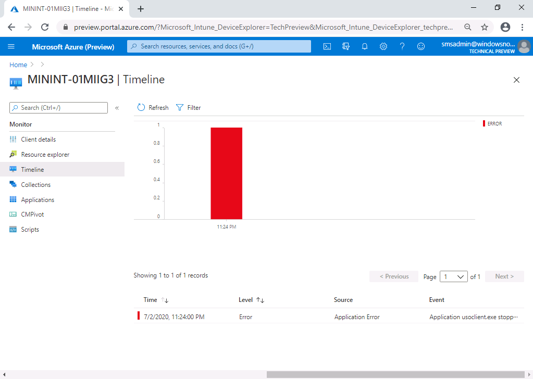Viewport: 533px width, 379px height.
Task: Close the MININT-01MIIG3 browser tab
Action: click(x=121, y=9)
